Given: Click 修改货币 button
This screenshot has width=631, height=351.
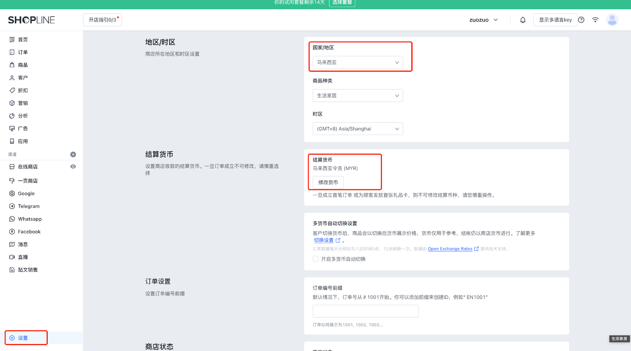Looking at the screenshot, I should (328, 182).
